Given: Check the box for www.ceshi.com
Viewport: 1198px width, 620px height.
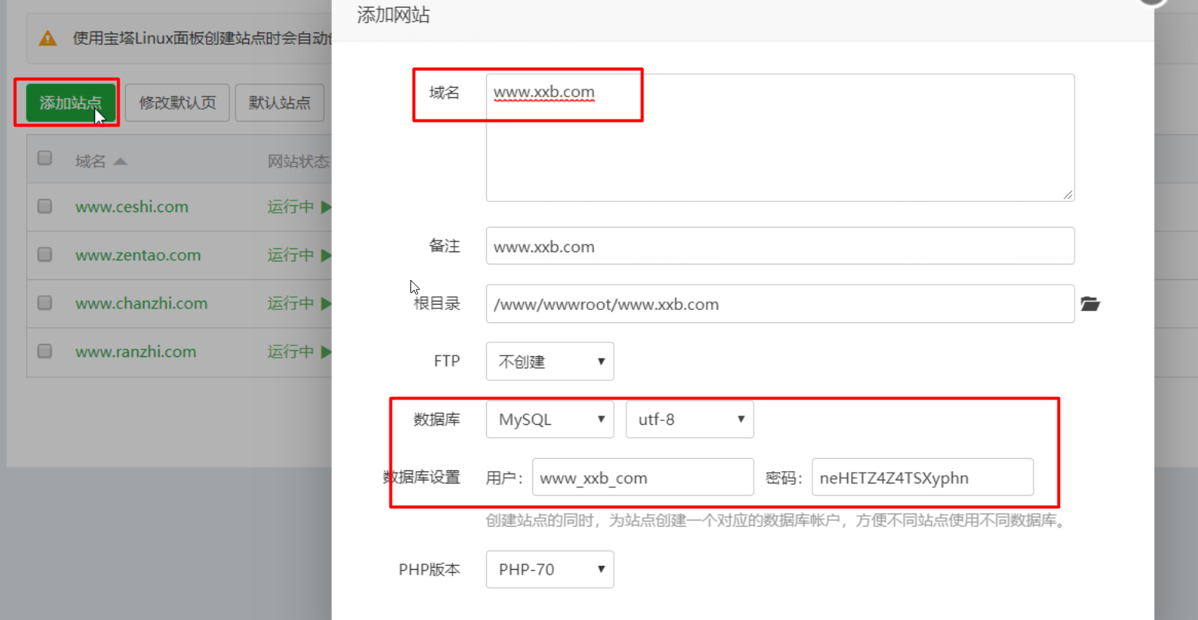Looking at the screenshot, I should 45,206.
